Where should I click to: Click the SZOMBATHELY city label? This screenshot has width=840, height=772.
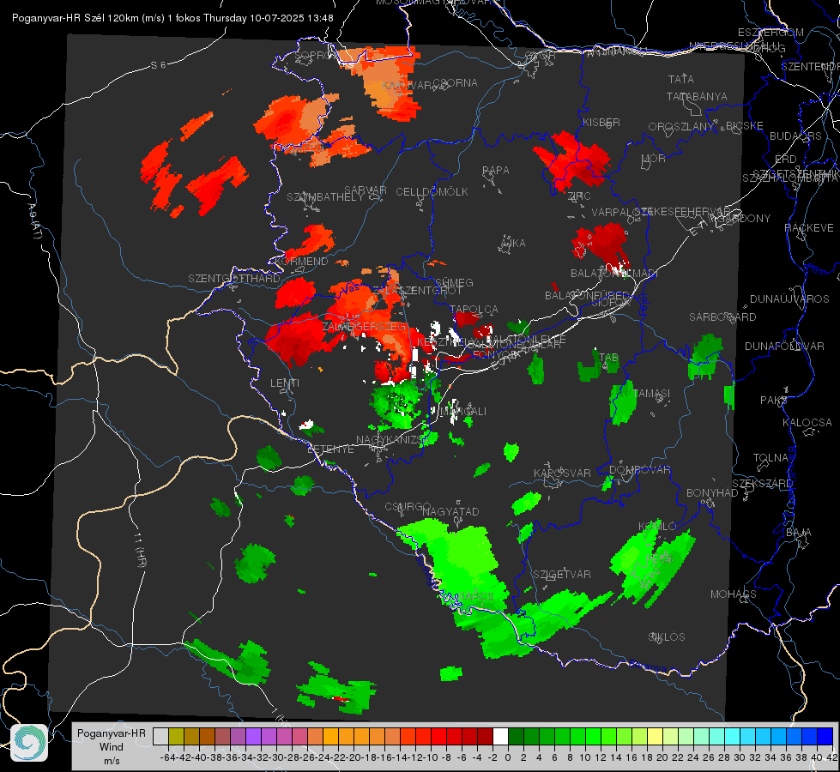point(325,197)
